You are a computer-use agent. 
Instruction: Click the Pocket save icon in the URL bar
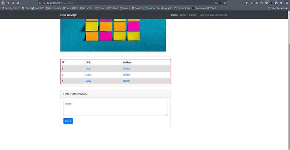click(x=216, y=3)
